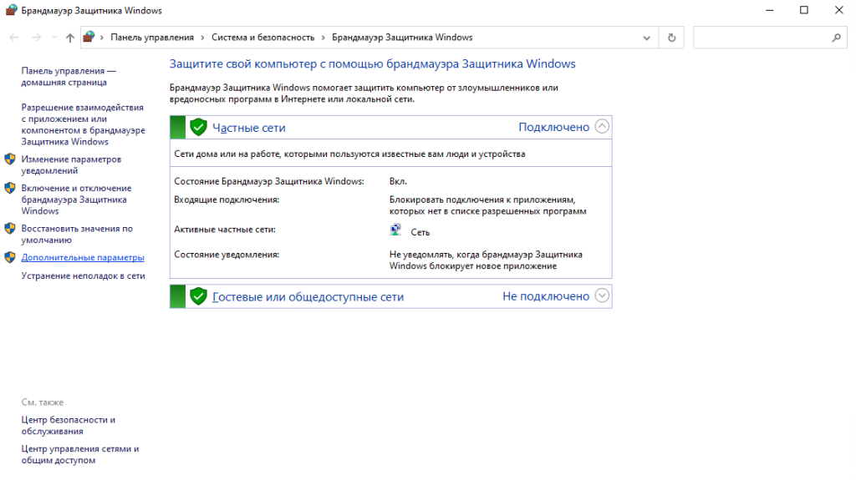
Task: Click shield icon beside Изменение параметров уведомлений
Action: click(x=10, y=159)
